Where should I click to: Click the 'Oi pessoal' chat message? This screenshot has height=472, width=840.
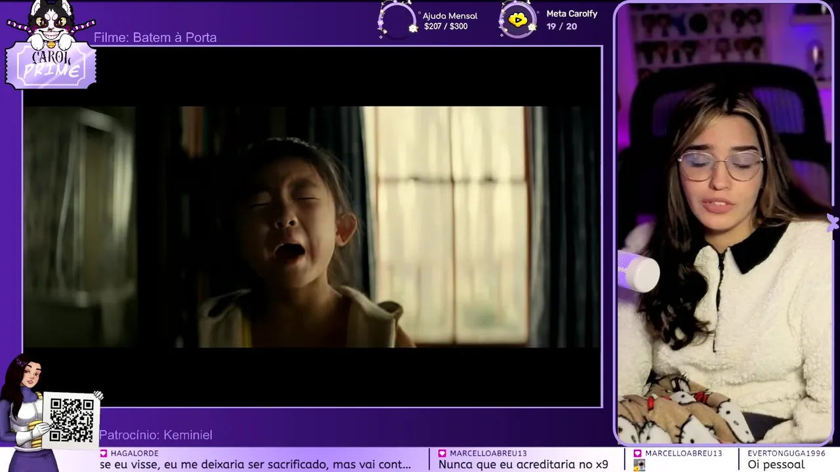pyautogui.click(x=776, y=464)
